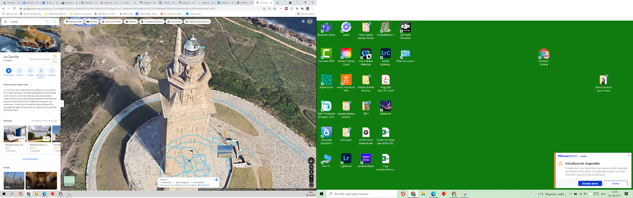
Task: Open Aplicaciones in the bookmarks bar
Action: 10,14
